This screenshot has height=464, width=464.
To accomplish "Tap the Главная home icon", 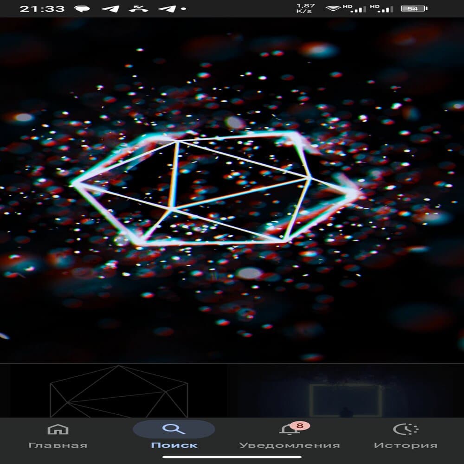I will (x=58, y=429).
